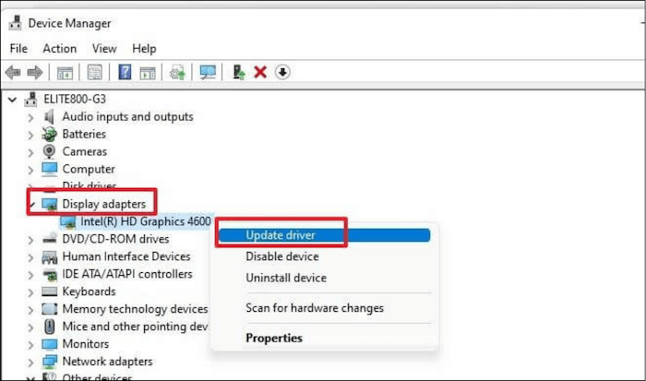Click the Keyboards category icon
The width and height of the screenshot is (646, 381).
(50, 292)
